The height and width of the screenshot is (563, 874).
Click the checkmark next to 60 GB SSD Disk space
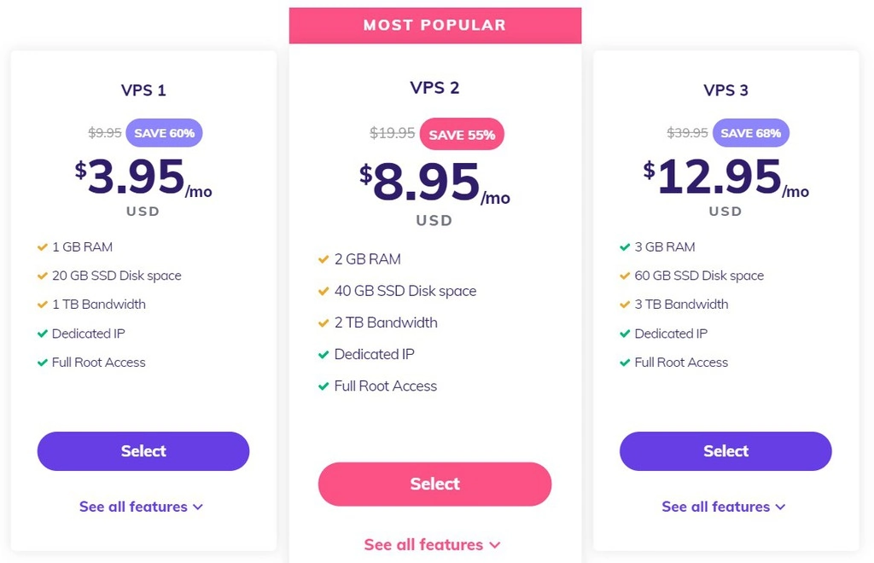click(x=625, y=276)
